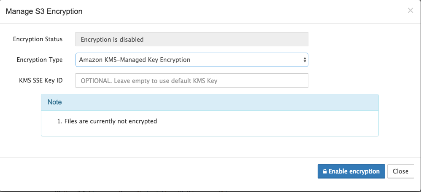Viewport: 421px width, 192px height.
Task: Click the disabled Encryption Status field
Action: pos(192,40)
